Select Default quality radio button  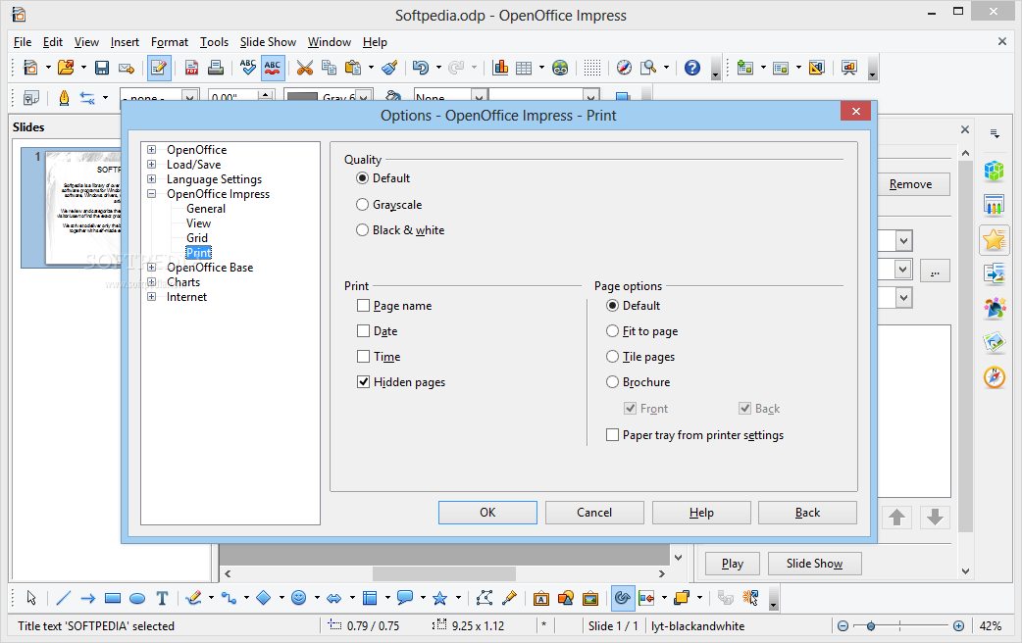coord(362,177)
